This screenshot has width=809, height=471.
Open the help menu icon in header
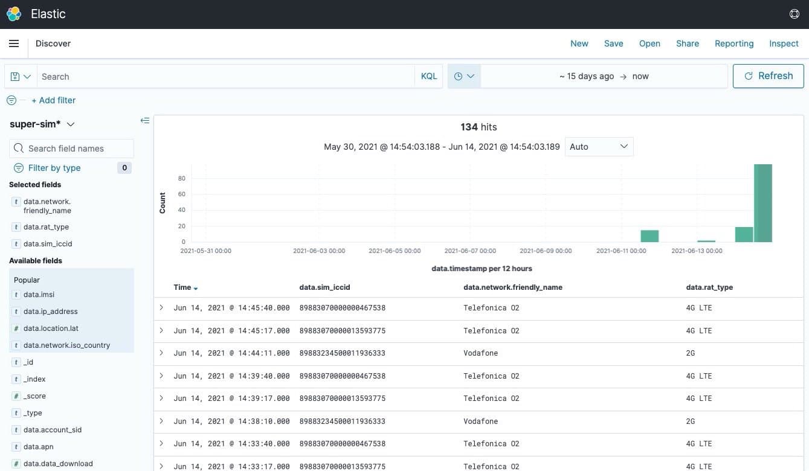(794, 14)
